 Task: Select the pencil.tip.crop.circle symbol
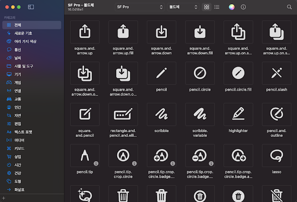pyautogui.click(x=123, y=155)
